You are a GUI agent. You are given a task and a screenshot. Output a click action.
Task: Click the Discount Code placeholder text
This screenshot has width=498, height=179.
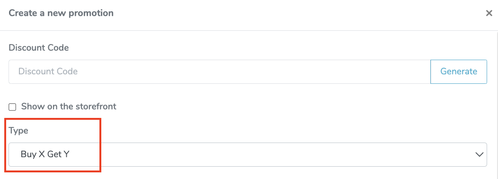[x=48, y=71]
